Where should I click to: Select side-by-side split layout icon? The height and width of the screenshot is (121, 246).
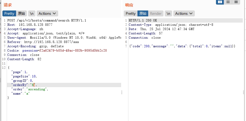(x=220, y=2)
